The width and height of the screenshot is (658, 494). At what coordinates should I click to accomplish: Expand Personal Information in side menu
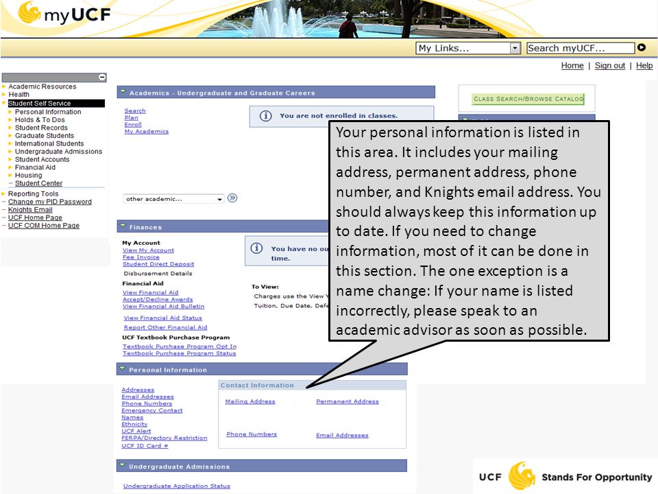(x=48, y=112)
